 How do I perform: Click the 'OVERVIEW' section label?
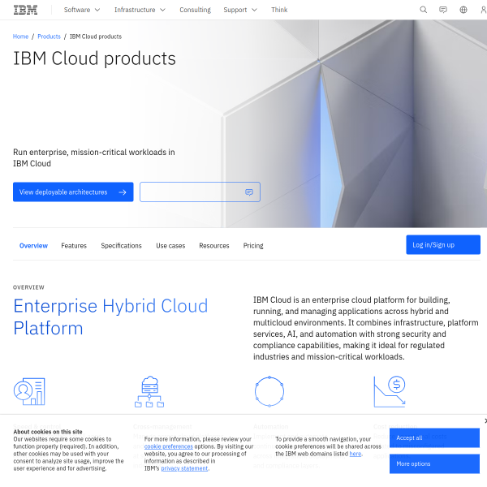(28, 287)
